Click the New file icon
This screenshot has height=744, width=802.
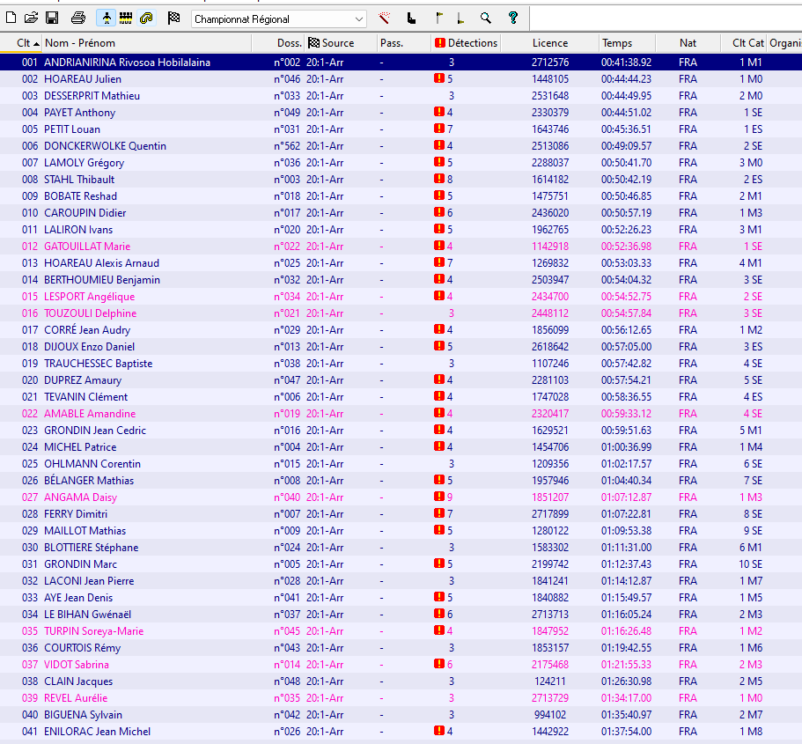click(x=11, y=18)
